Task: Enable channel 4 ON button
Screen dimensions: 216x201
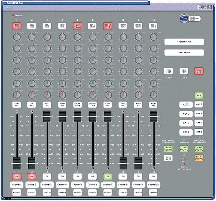Action: pos(62,177)
